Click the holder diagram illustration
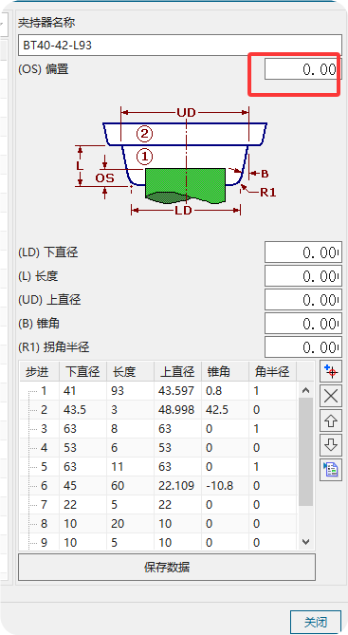The height and width of the screenshot is (635, 348). click(176, 160)
